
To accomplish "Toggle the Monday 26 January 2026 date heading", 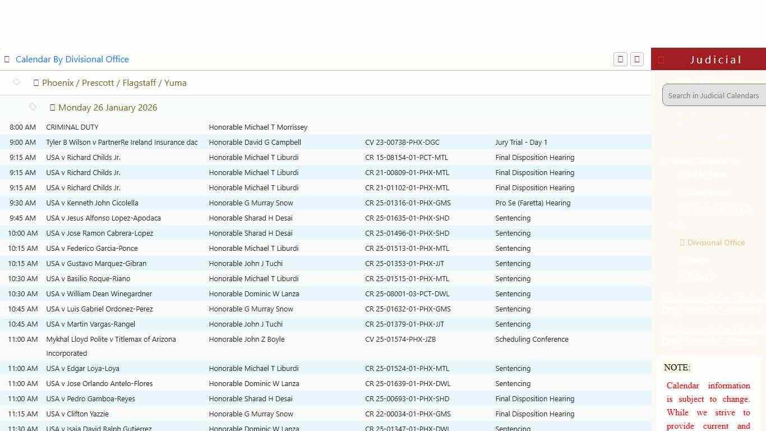I will [x=108, y=108].
